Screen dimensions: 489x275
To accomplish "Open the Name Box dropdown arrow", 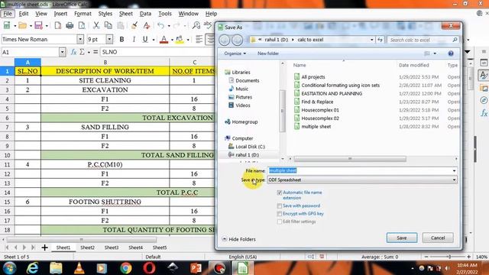I will (63, 52).
